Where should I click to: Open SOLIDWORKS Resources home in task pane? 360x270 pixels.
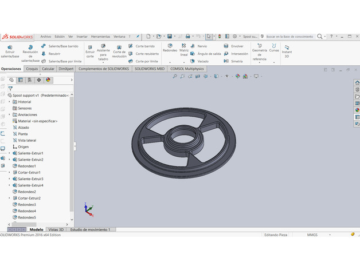[x=357, y=82]
